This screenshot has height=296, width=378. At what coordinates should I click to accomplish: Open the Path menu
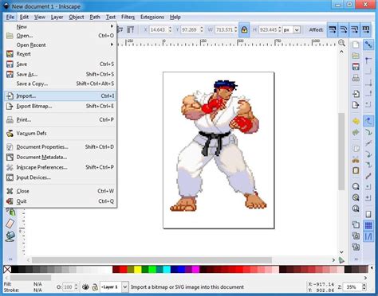tap(95, 17)
